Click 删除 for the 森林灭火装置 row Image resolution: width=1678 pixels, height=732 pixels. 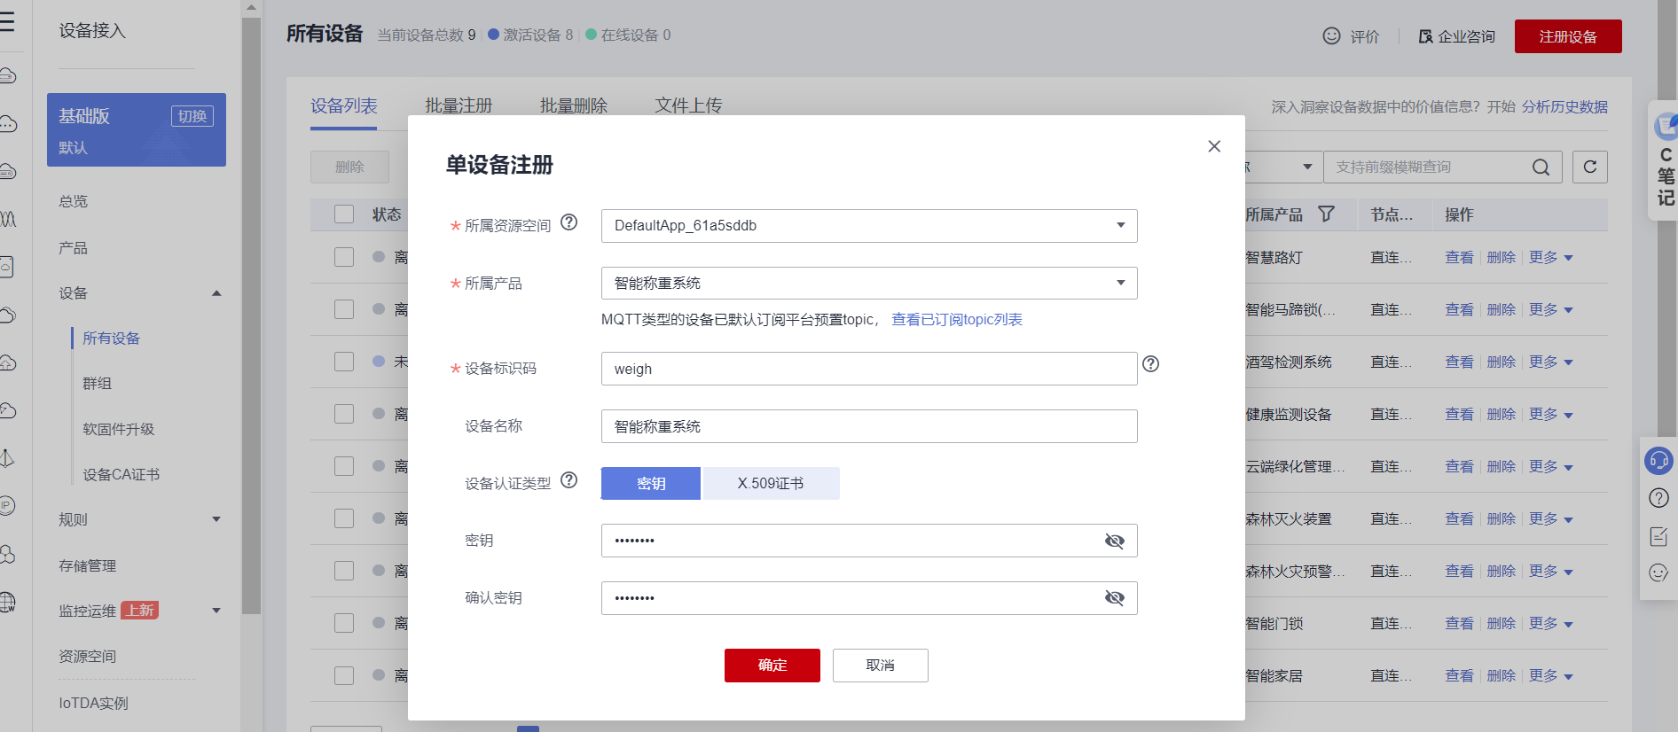[1502, 518]
